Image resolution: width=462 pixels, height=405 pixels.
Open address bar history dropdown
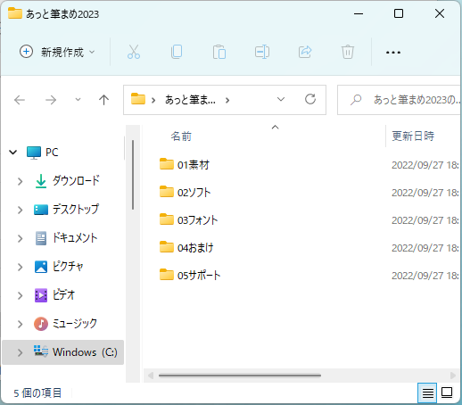281,99
